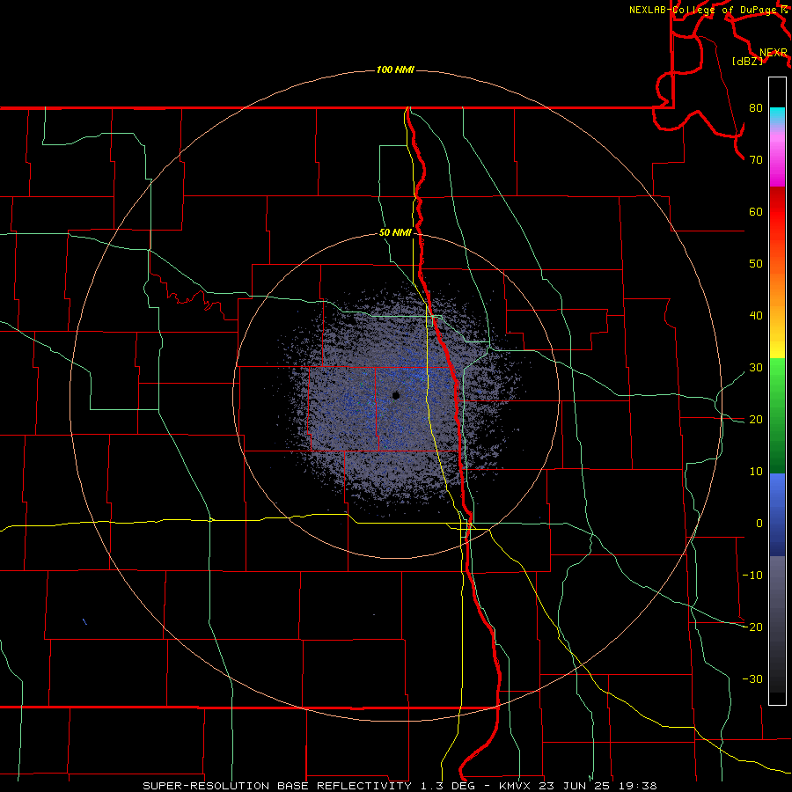
Task: Click the 100 NMI range ring label
Action: click(x=395, y=70)
